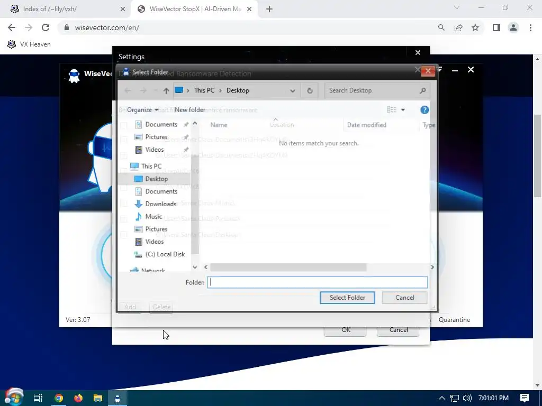Screen dimensions: 542x406
Task: Select pinned Videos in Quick access
Action: pyautogui.click(x=154, y=150)
